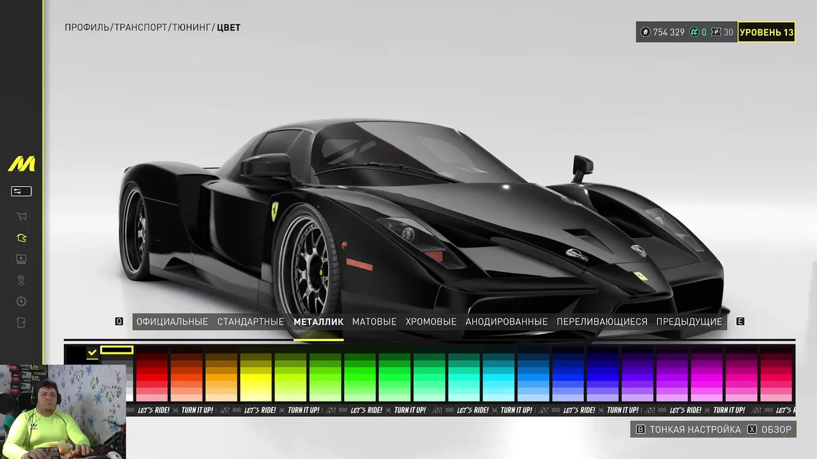Click the E key next-tab icon

[740, 322]
